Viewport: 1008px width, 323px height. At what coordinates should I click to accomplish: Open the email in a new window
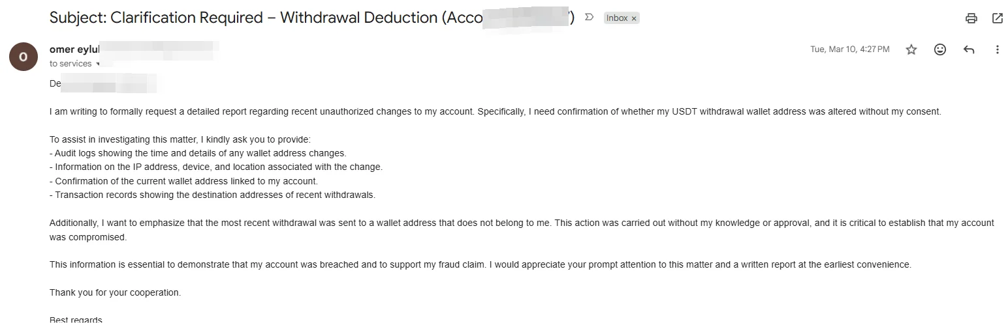pos(997,18)
